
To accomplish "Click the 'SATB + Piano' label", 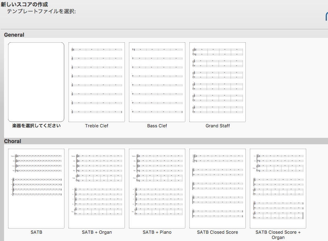I will click(157, 232).
